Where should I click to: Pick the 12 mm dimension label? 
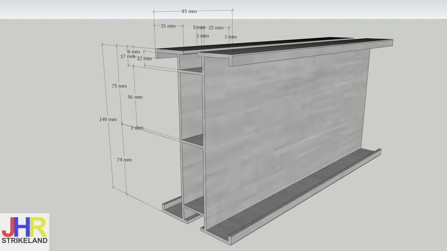click(144, 59)
